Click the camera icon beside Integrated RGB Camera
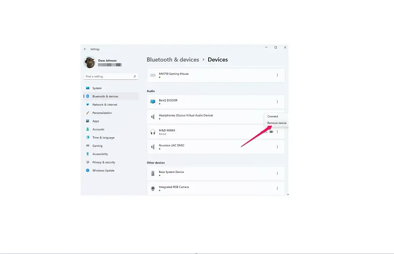This screenshot has height=254, width=394. 153,188
